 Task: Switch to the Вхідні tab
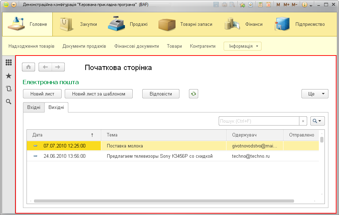pyautogui.click(x=34, y=107)
